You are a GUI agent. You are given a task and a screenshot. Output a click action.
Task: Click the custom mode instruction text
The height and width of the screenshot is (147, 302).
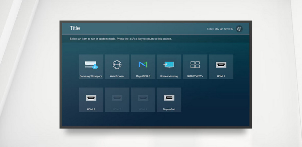pyautogui.click(x=121, y=39)
